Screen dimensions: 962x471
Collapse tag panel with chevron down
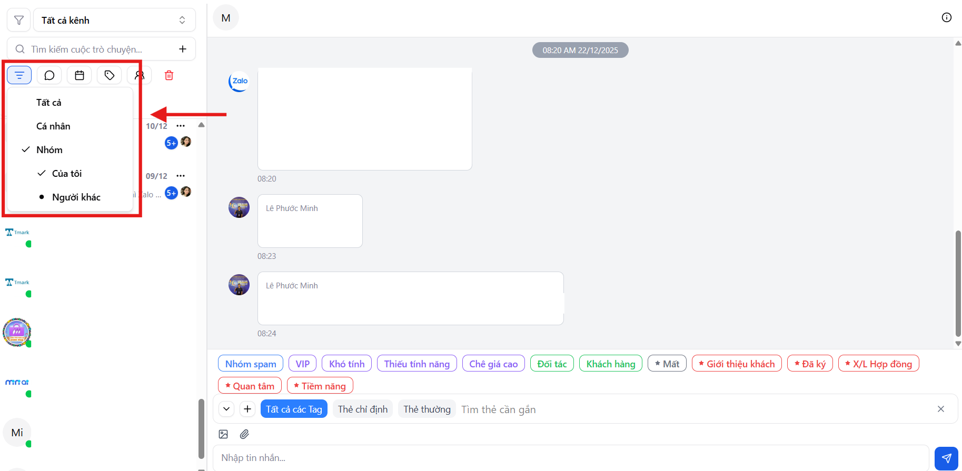click(226, 409)
